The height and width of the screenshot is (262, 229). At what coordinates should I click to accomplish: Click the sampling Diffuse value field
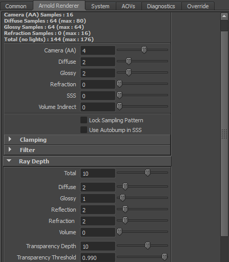(x=98, y=62)
